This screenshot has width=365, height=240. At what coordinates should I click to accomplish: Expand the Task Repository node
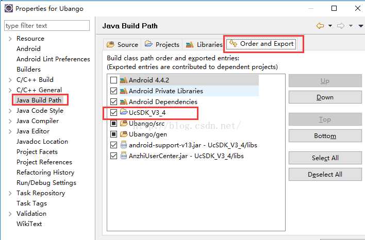tap(10, 193)
